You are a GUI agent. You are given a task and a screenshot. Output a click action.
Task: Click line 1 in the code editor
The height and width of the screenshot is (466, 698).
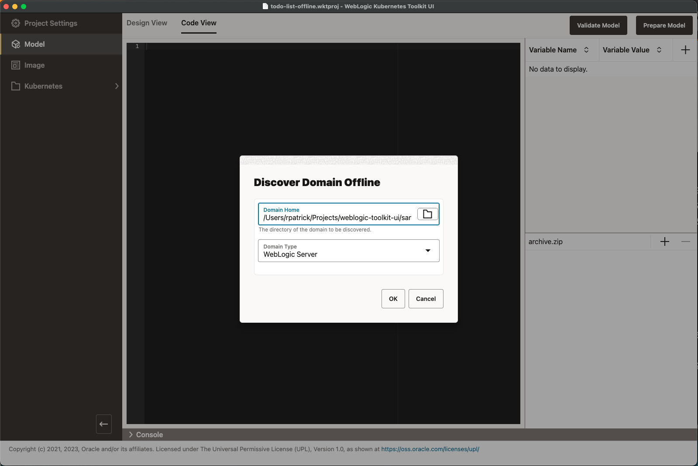point(332,46)
